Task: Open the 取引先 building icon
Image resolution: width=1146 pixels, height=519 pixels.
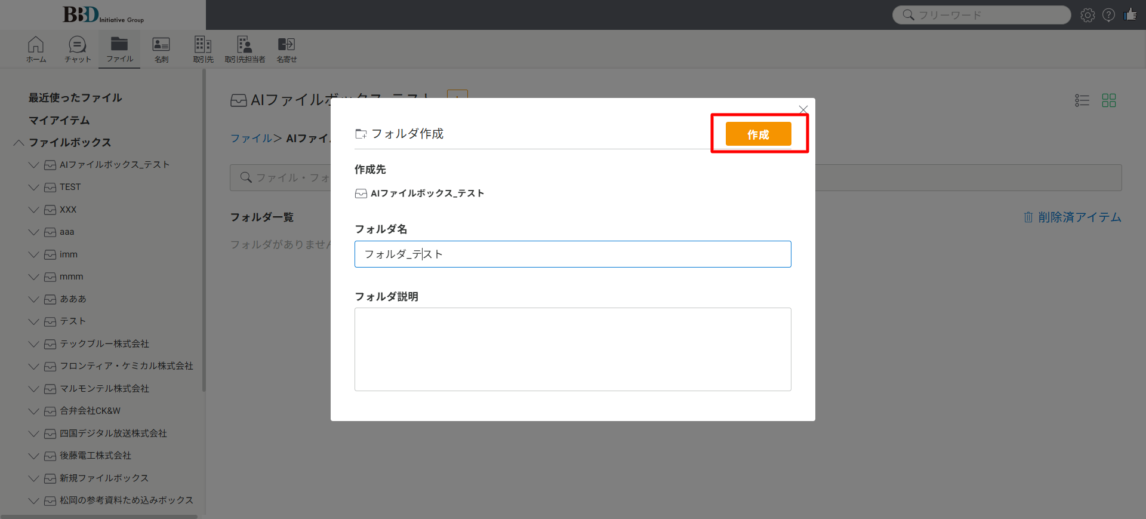Action: click(203, 48)
